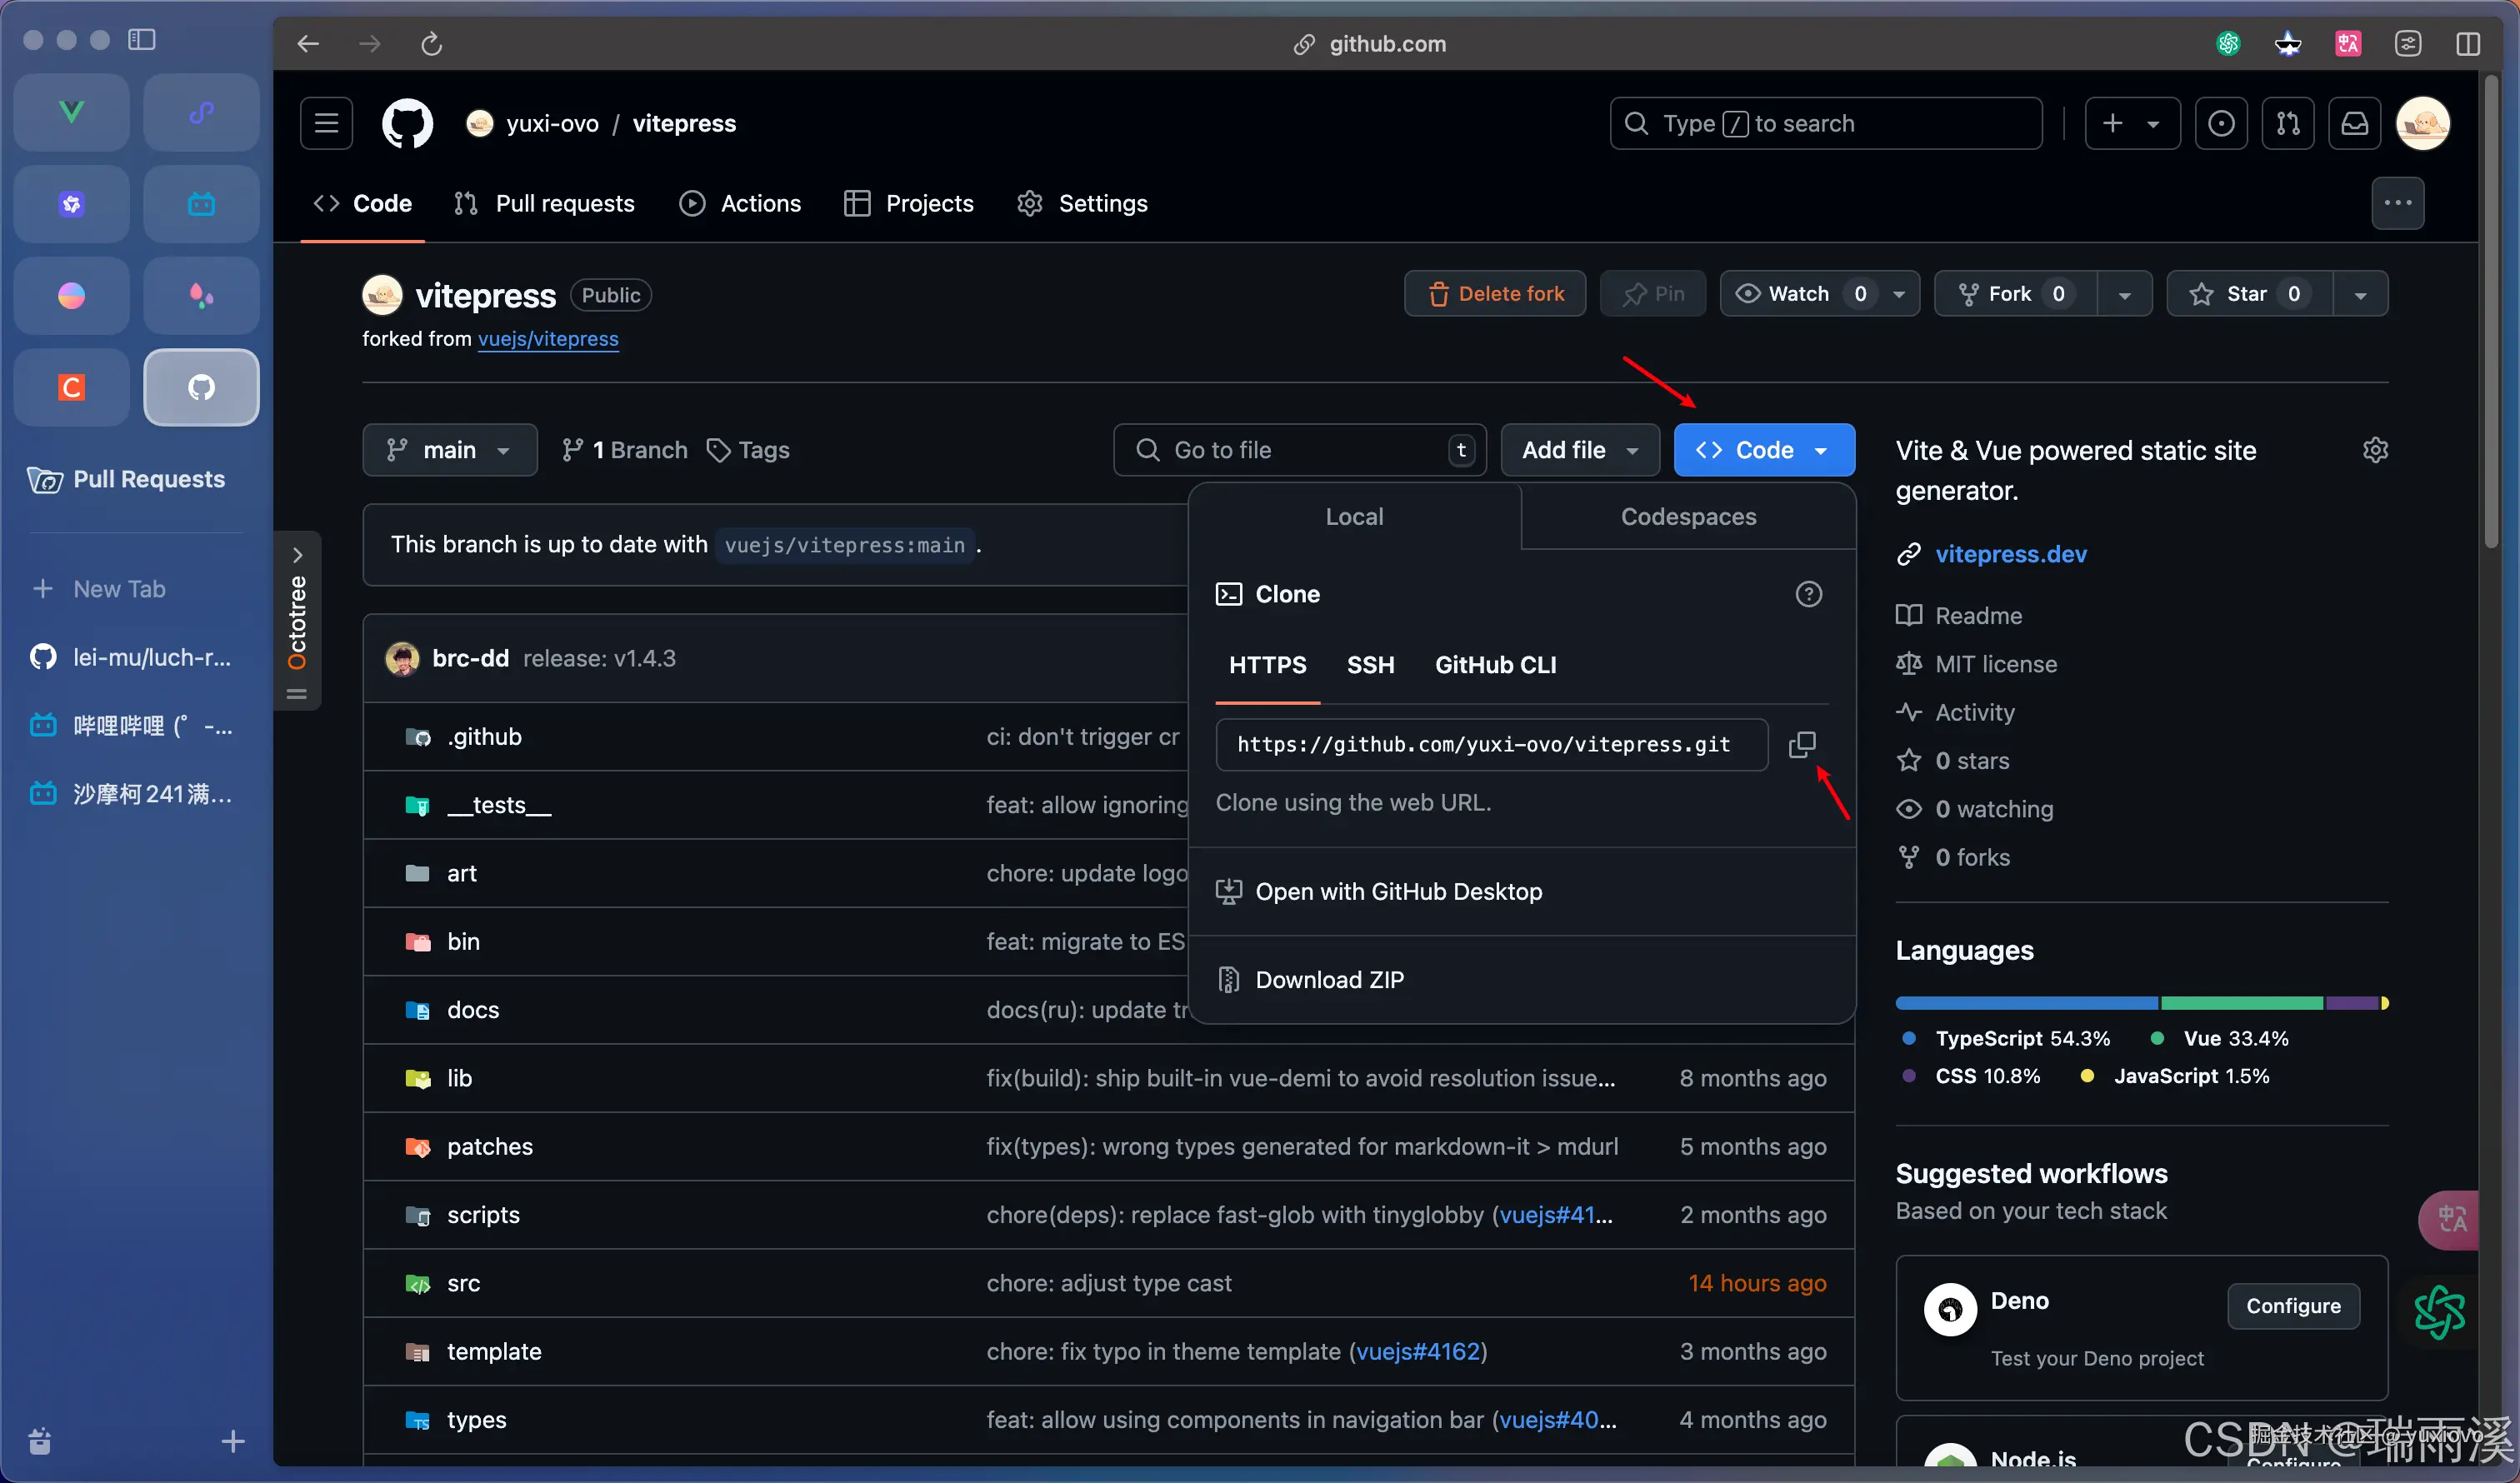Switch to the Codespaces tab
Viewport: 2520px width, 1483px height.
click(x=1688, y=517)
